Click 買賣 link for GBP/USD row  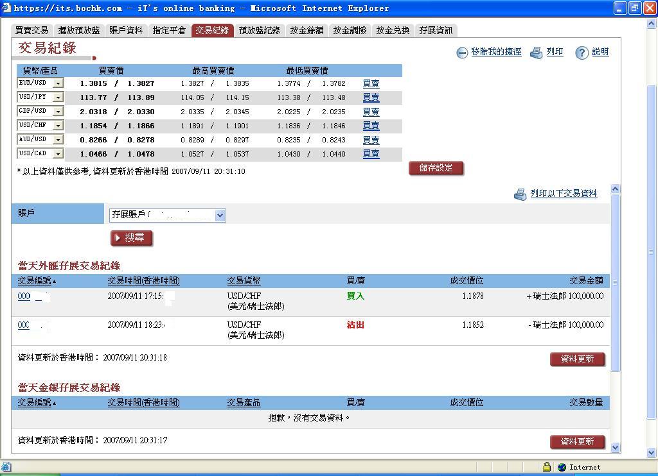371,112
